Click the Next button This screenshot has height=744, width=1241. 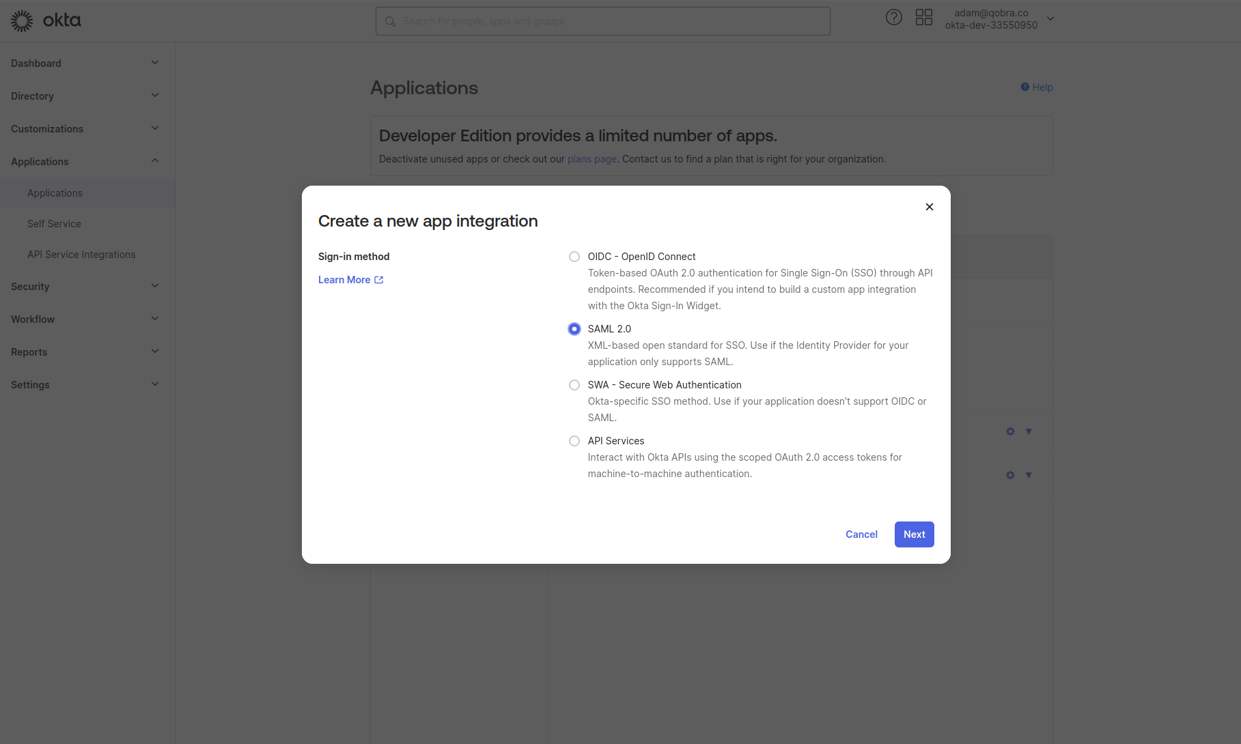pos(914,534)
